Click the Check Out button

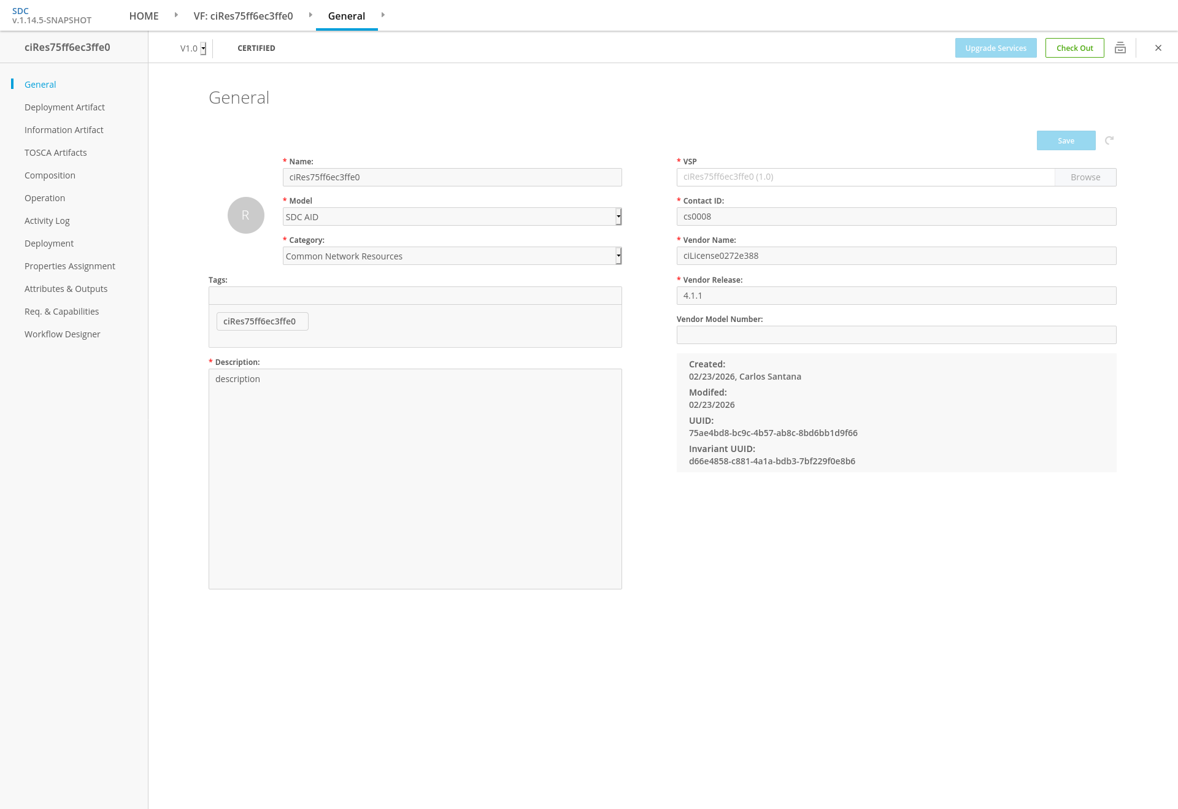tap(1074, 48)
